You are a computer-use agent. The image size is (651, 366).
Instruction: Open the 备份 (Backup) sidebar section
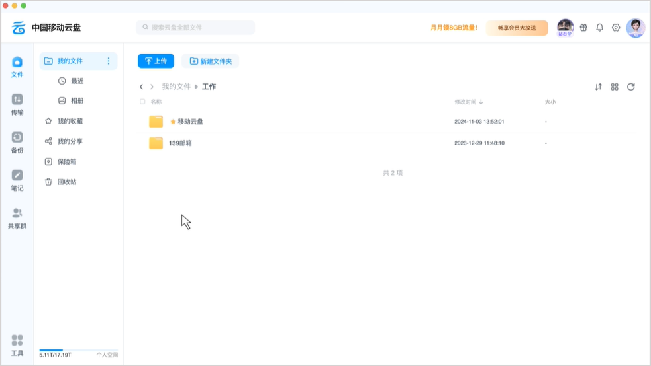point(17,141)
